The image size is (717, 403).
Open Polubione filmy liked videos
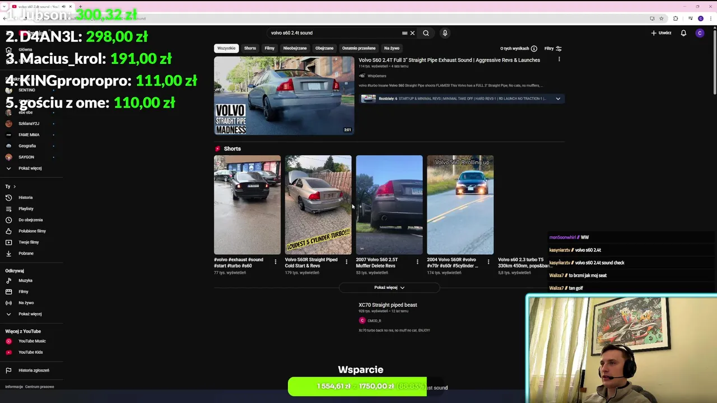pyautogui.click(x=31, y=231)
